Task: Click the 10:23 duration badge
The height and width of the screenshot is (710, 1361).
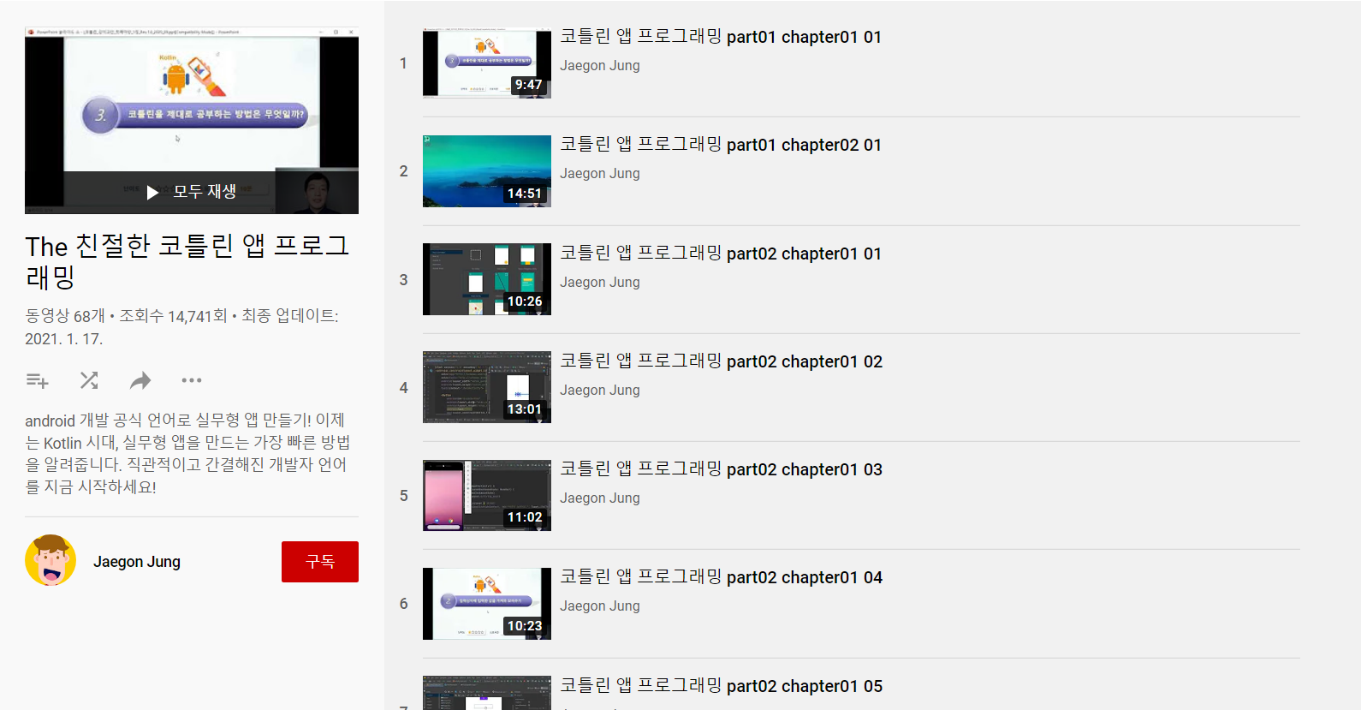Action: tap(525, 626)
